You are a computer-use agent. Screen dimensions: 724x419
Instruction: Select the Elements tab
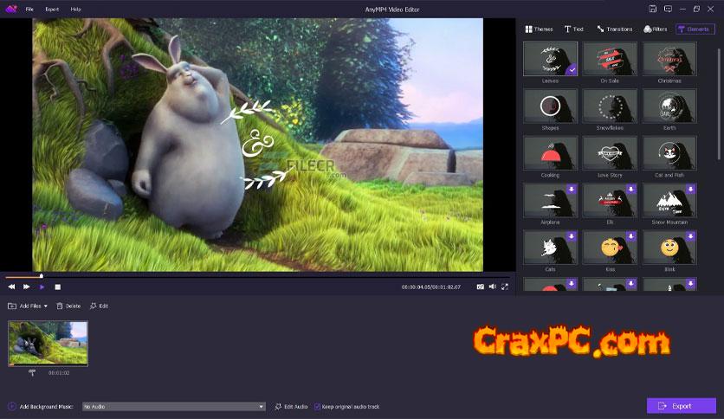click(x=695, y=29)
